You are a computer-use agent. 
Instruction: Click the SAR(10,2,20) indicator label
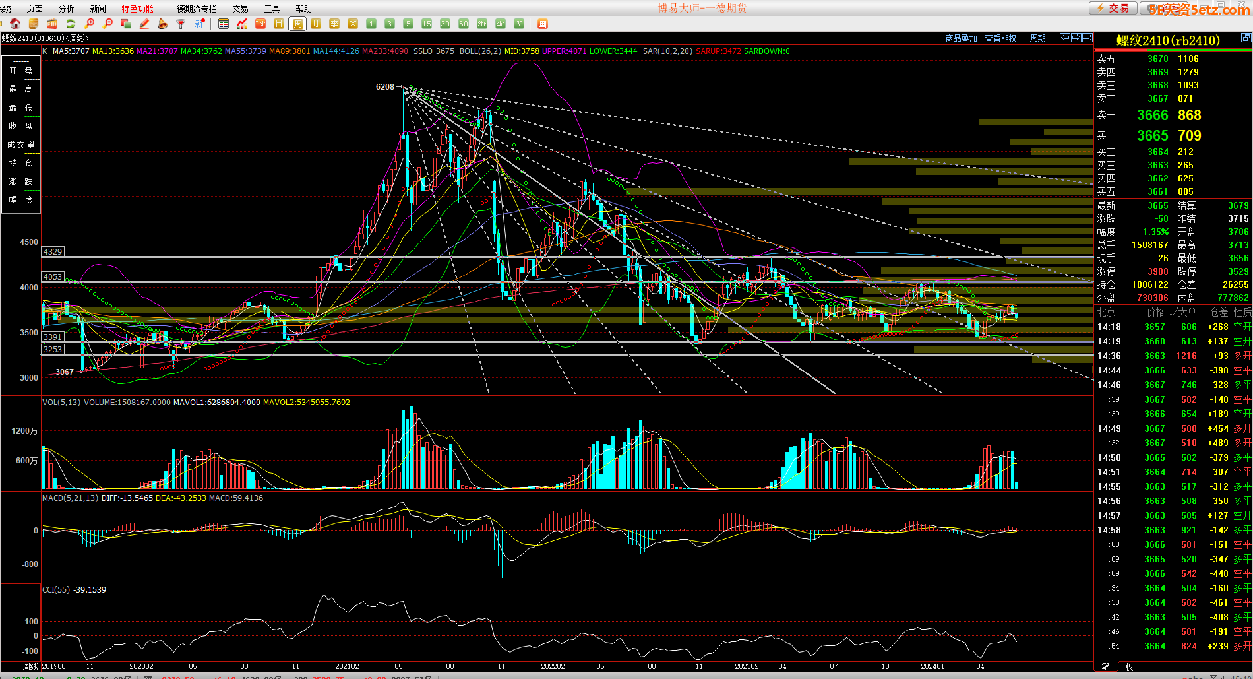click(667, 51)
